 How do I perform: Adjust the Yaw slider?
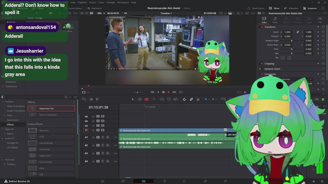(292, 53)
